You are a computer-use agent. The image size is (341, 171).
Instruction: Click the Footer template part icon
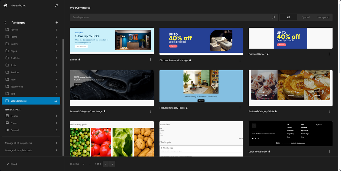[7, 123]
